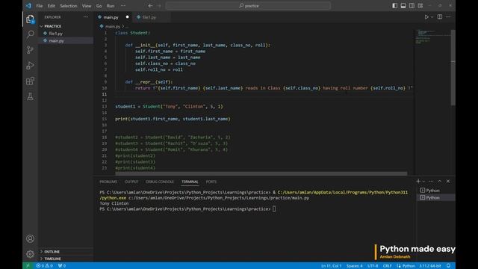Add a new terminal with plus icon
The height and width of the screenshot is (269, 478).
[x=418, y=181]
